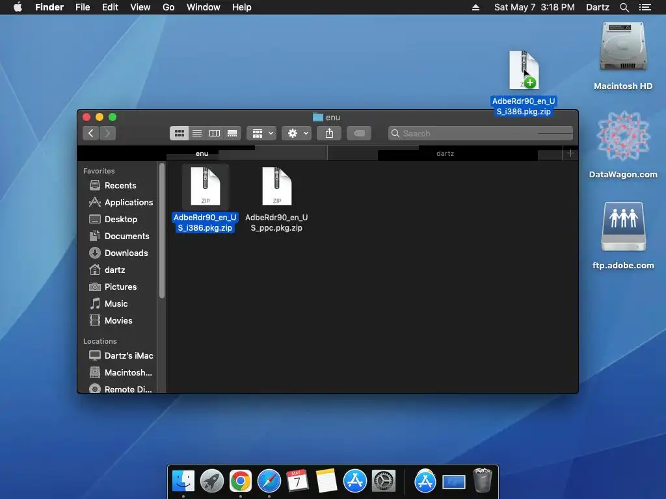Image resolution: width=666 pixels, height=499 pixels.
Task: Open System Preferences from the Dock
Action: coord(383,481)
